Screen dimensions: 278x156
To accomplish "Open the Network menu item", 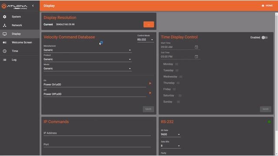I will click(20, 25).
